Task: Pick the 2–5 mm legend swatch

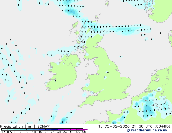Action: coord(23,129)
